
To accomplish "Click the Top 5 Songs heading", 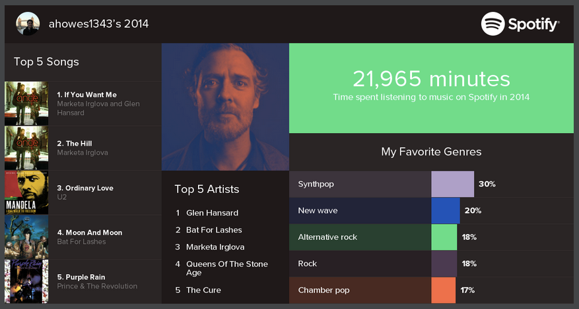I will 46,62.
